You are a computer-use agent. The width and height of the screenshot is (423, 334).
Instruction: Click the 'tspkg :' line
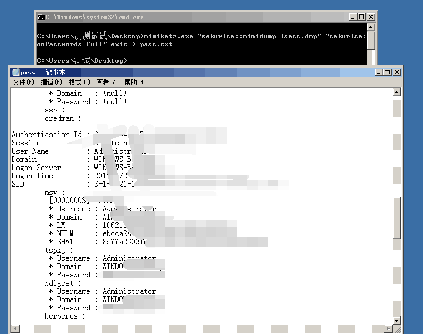59,250
